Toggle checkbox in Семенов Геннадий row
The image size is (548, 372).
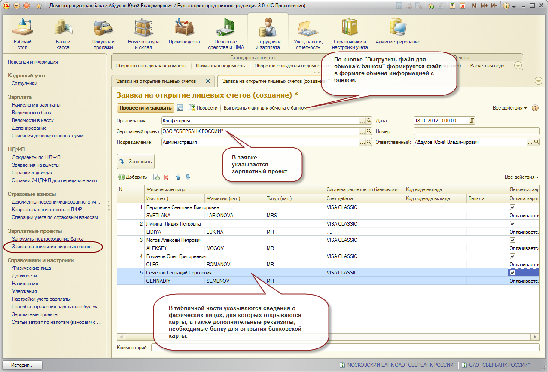[512, 273]
